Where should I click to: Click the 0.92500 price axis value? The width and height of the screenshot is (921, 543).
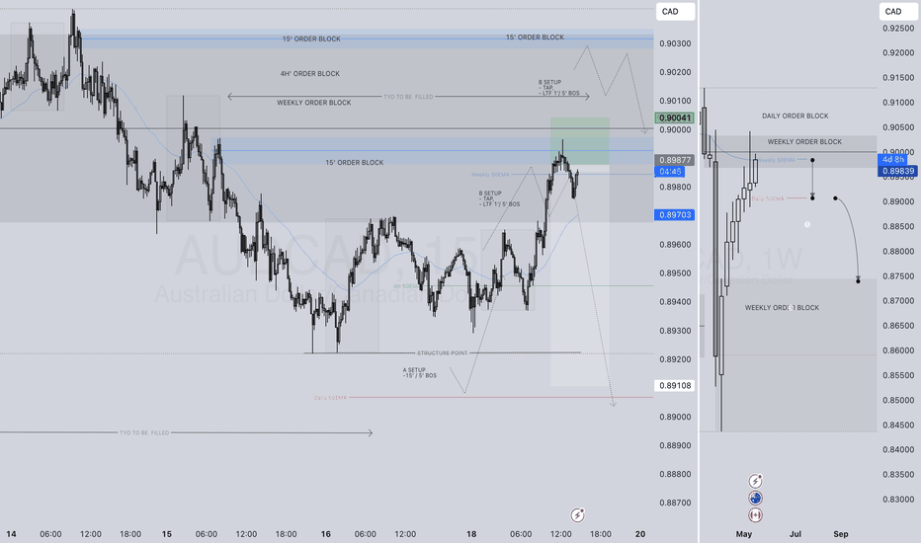[898, 29]
